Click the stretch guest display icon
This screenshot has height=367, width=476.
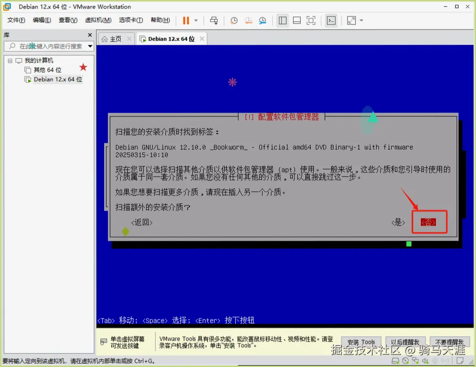351,20
